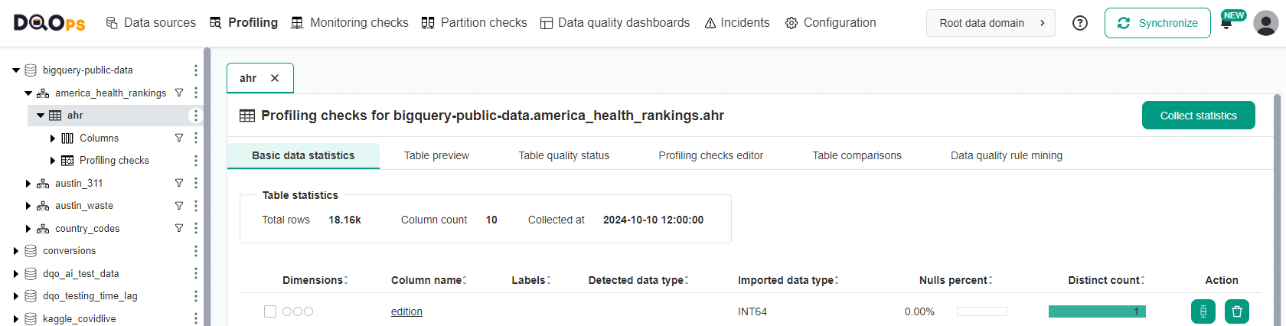Open the help question mark icon
The image size is (1286, 326).
pyautogui.click(x=1080, y=23)
